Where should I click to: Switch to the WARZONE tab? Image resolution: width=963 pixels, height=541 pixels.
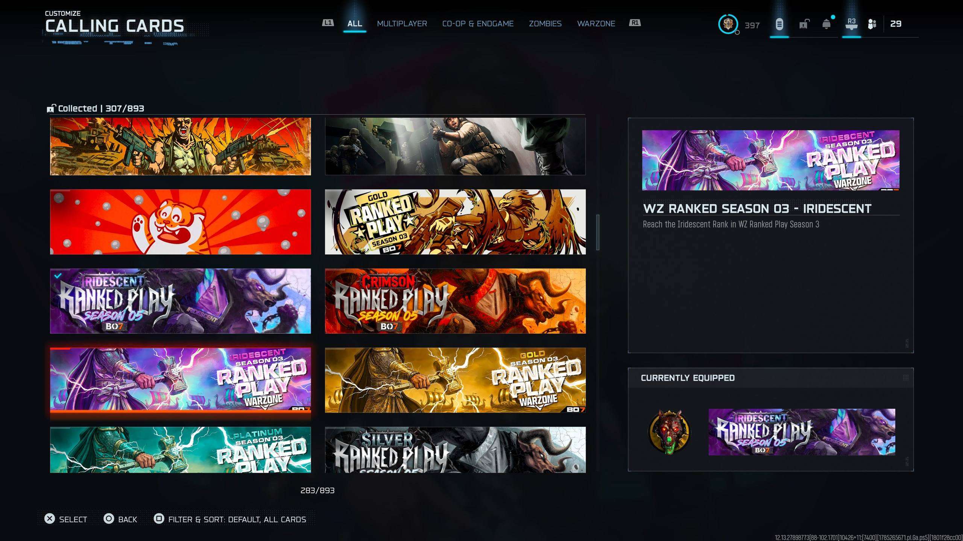click(596, 23)
